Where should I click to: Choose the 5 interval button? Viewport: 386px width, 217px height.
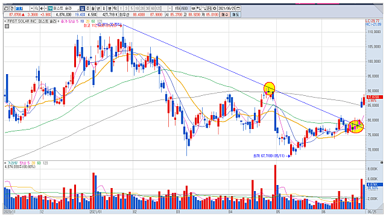[131, 8]
